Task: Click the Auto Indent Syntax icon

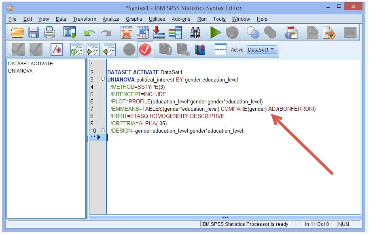Action: click(x=76, y=49)
